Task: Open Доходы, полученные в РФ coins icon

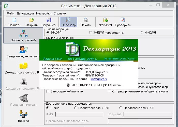Action: pyautogui.click(x=23, y=66)
